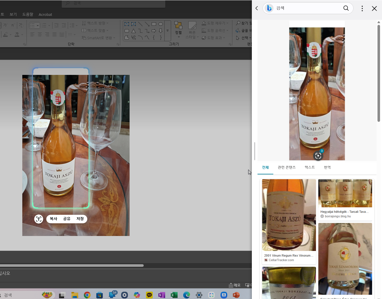Screen dimensions: 382x299
Task: Open the 도형 채우기 shape fill color
Action: [x=215, y=23]
